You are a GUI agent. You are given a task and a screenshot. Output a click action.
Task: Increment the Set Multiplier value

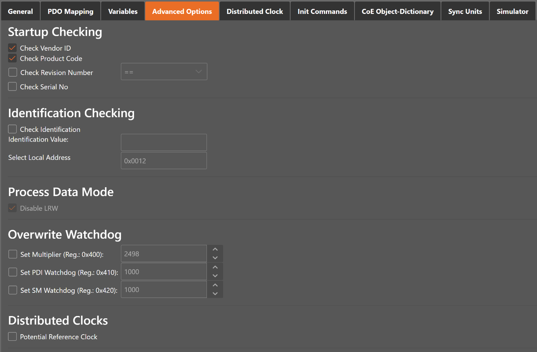215,249
